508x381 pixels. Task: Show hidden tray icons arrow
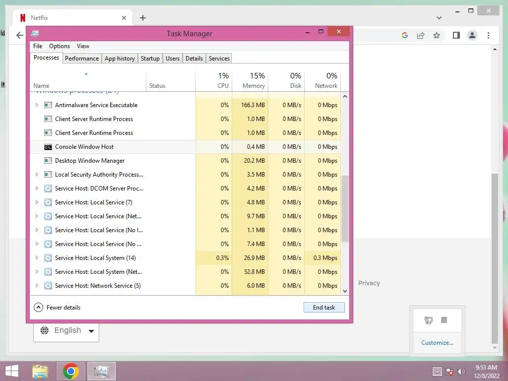[x=437, y=372]
